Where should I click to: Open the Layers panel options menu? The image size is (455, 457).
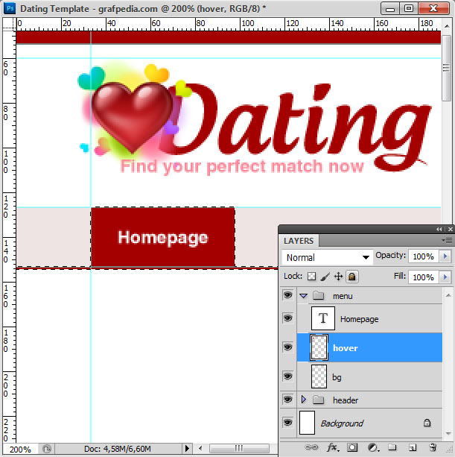click(448, 241)
